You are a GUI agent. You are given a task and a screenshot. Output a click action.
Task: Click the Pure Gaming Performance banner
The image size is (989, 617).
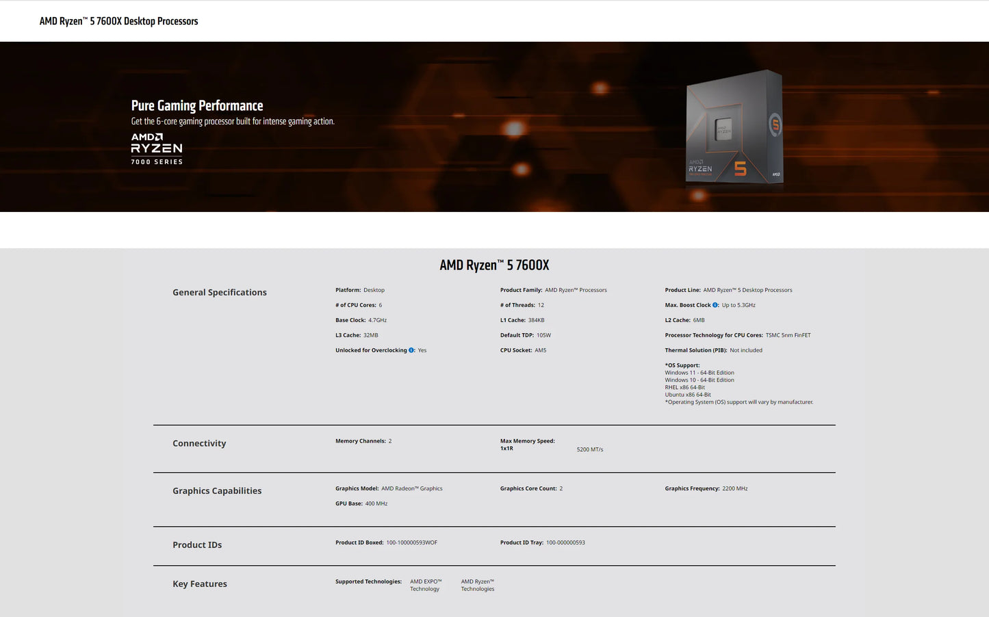coord(197,105)
